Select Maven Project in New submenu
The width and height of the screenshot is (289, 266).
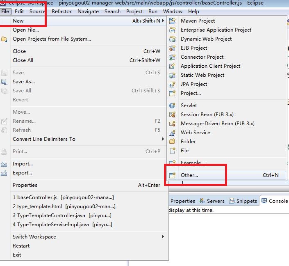[227, 21]
